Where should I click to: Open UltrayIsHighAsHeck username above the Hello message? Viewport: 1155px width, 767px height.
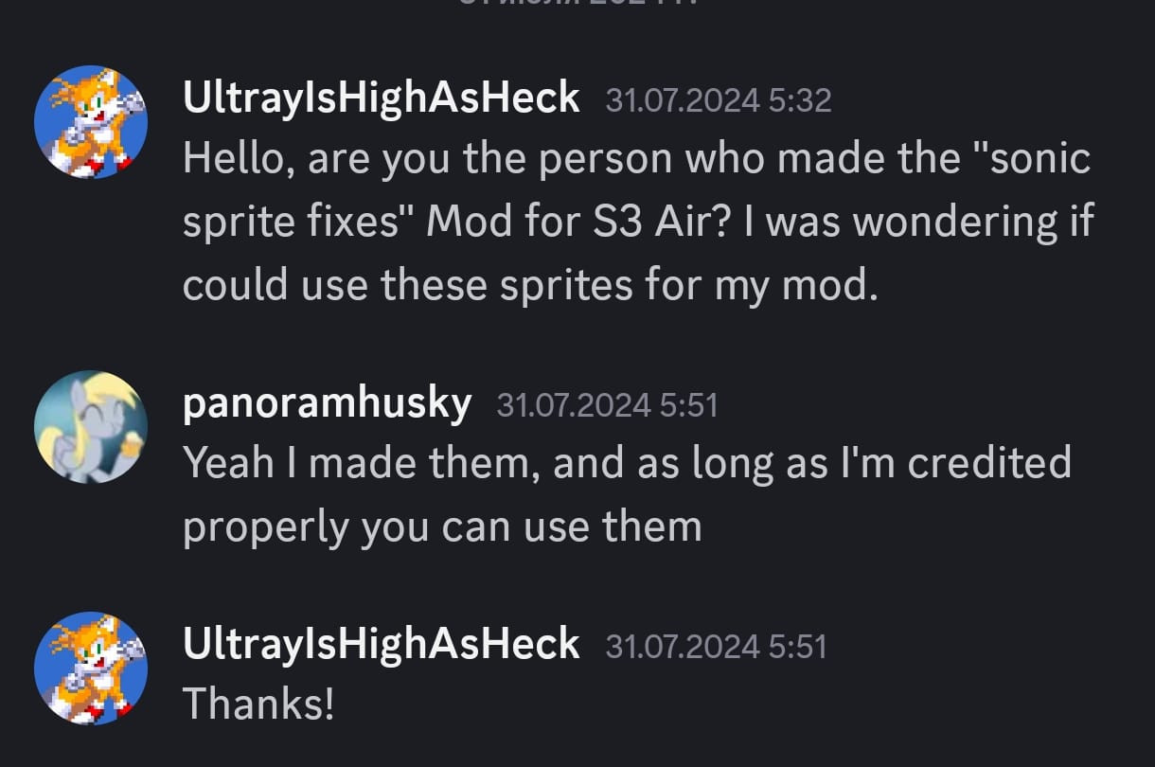point(381,98)
